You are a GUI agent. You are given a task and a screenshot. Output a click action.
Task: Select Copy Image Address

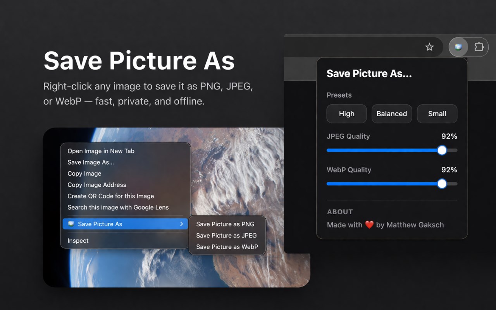point(97,185)
